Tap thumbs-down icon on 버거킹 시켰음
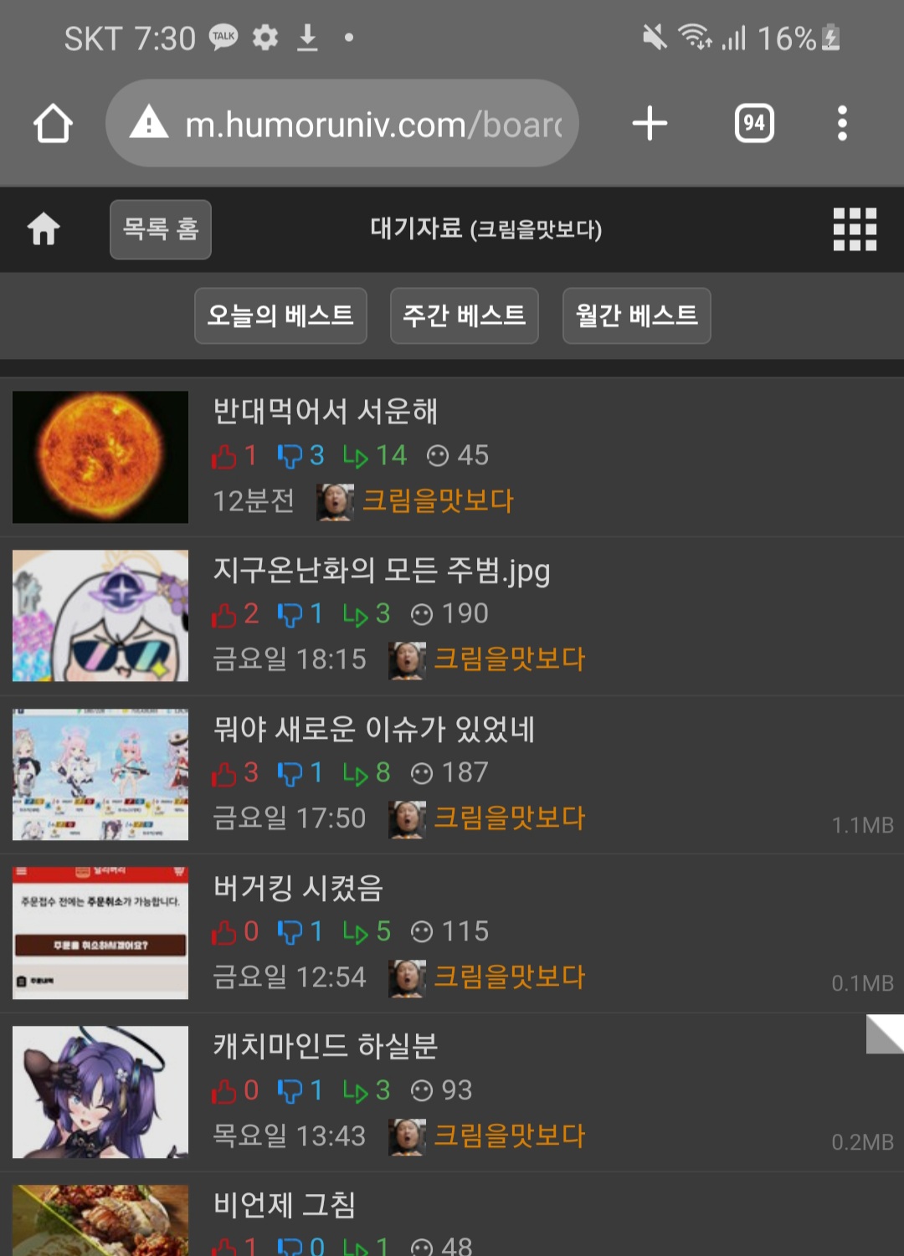This screenshot has height=1256, width=904. pyautogui.click(x=290, y=932)
